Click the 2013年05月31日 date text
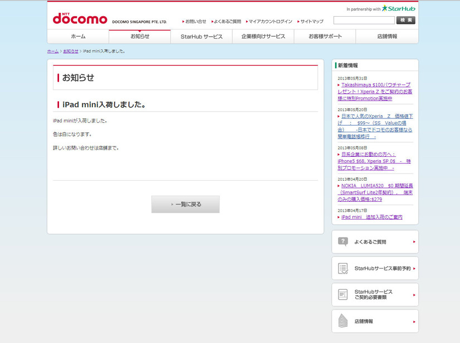 coord(353,78)
